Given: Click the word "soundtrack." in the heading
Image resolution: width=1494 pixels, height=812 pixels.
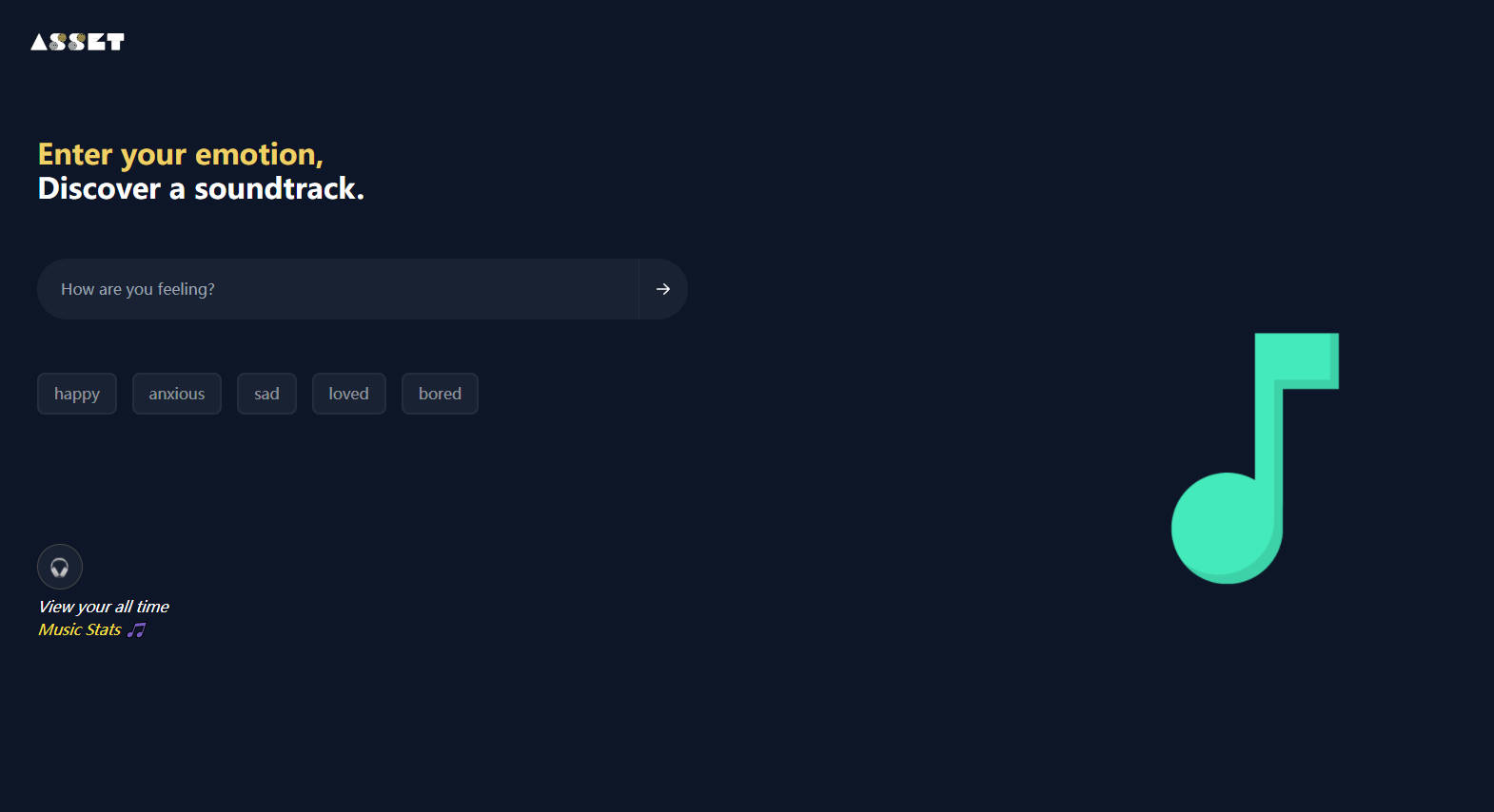Looking at the screenshot, I should [279, 188].
